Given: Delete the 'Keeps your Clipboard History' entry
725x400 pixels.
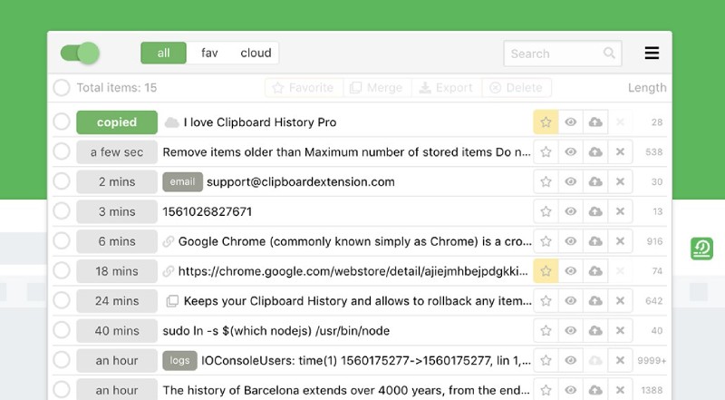Looking at the screenshot, I should pyautogui.click(x=620, y=301).
